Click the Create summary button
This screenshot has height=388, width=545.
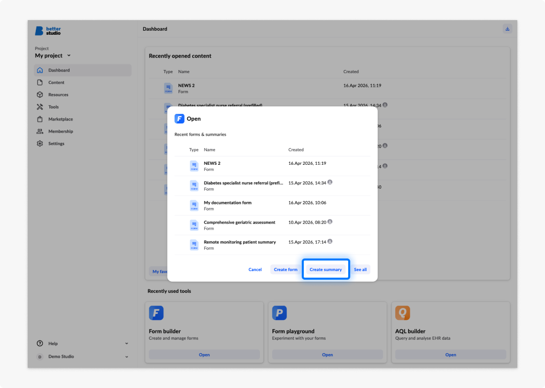325,269
